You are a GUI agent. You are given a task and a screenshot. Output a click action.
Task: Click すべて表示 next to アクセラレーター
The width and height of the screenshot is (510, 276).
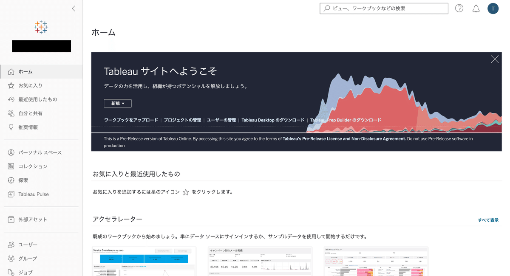coord(489,220)
